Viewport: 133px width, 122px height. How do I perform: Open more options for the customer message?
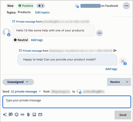tap(100, 33)
